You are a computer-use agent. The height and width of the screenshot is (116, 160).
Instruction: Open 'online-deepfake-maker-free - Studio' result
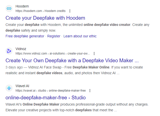(46, 98)
